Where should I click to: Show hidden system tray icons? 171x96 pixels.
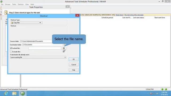point(148,94)
